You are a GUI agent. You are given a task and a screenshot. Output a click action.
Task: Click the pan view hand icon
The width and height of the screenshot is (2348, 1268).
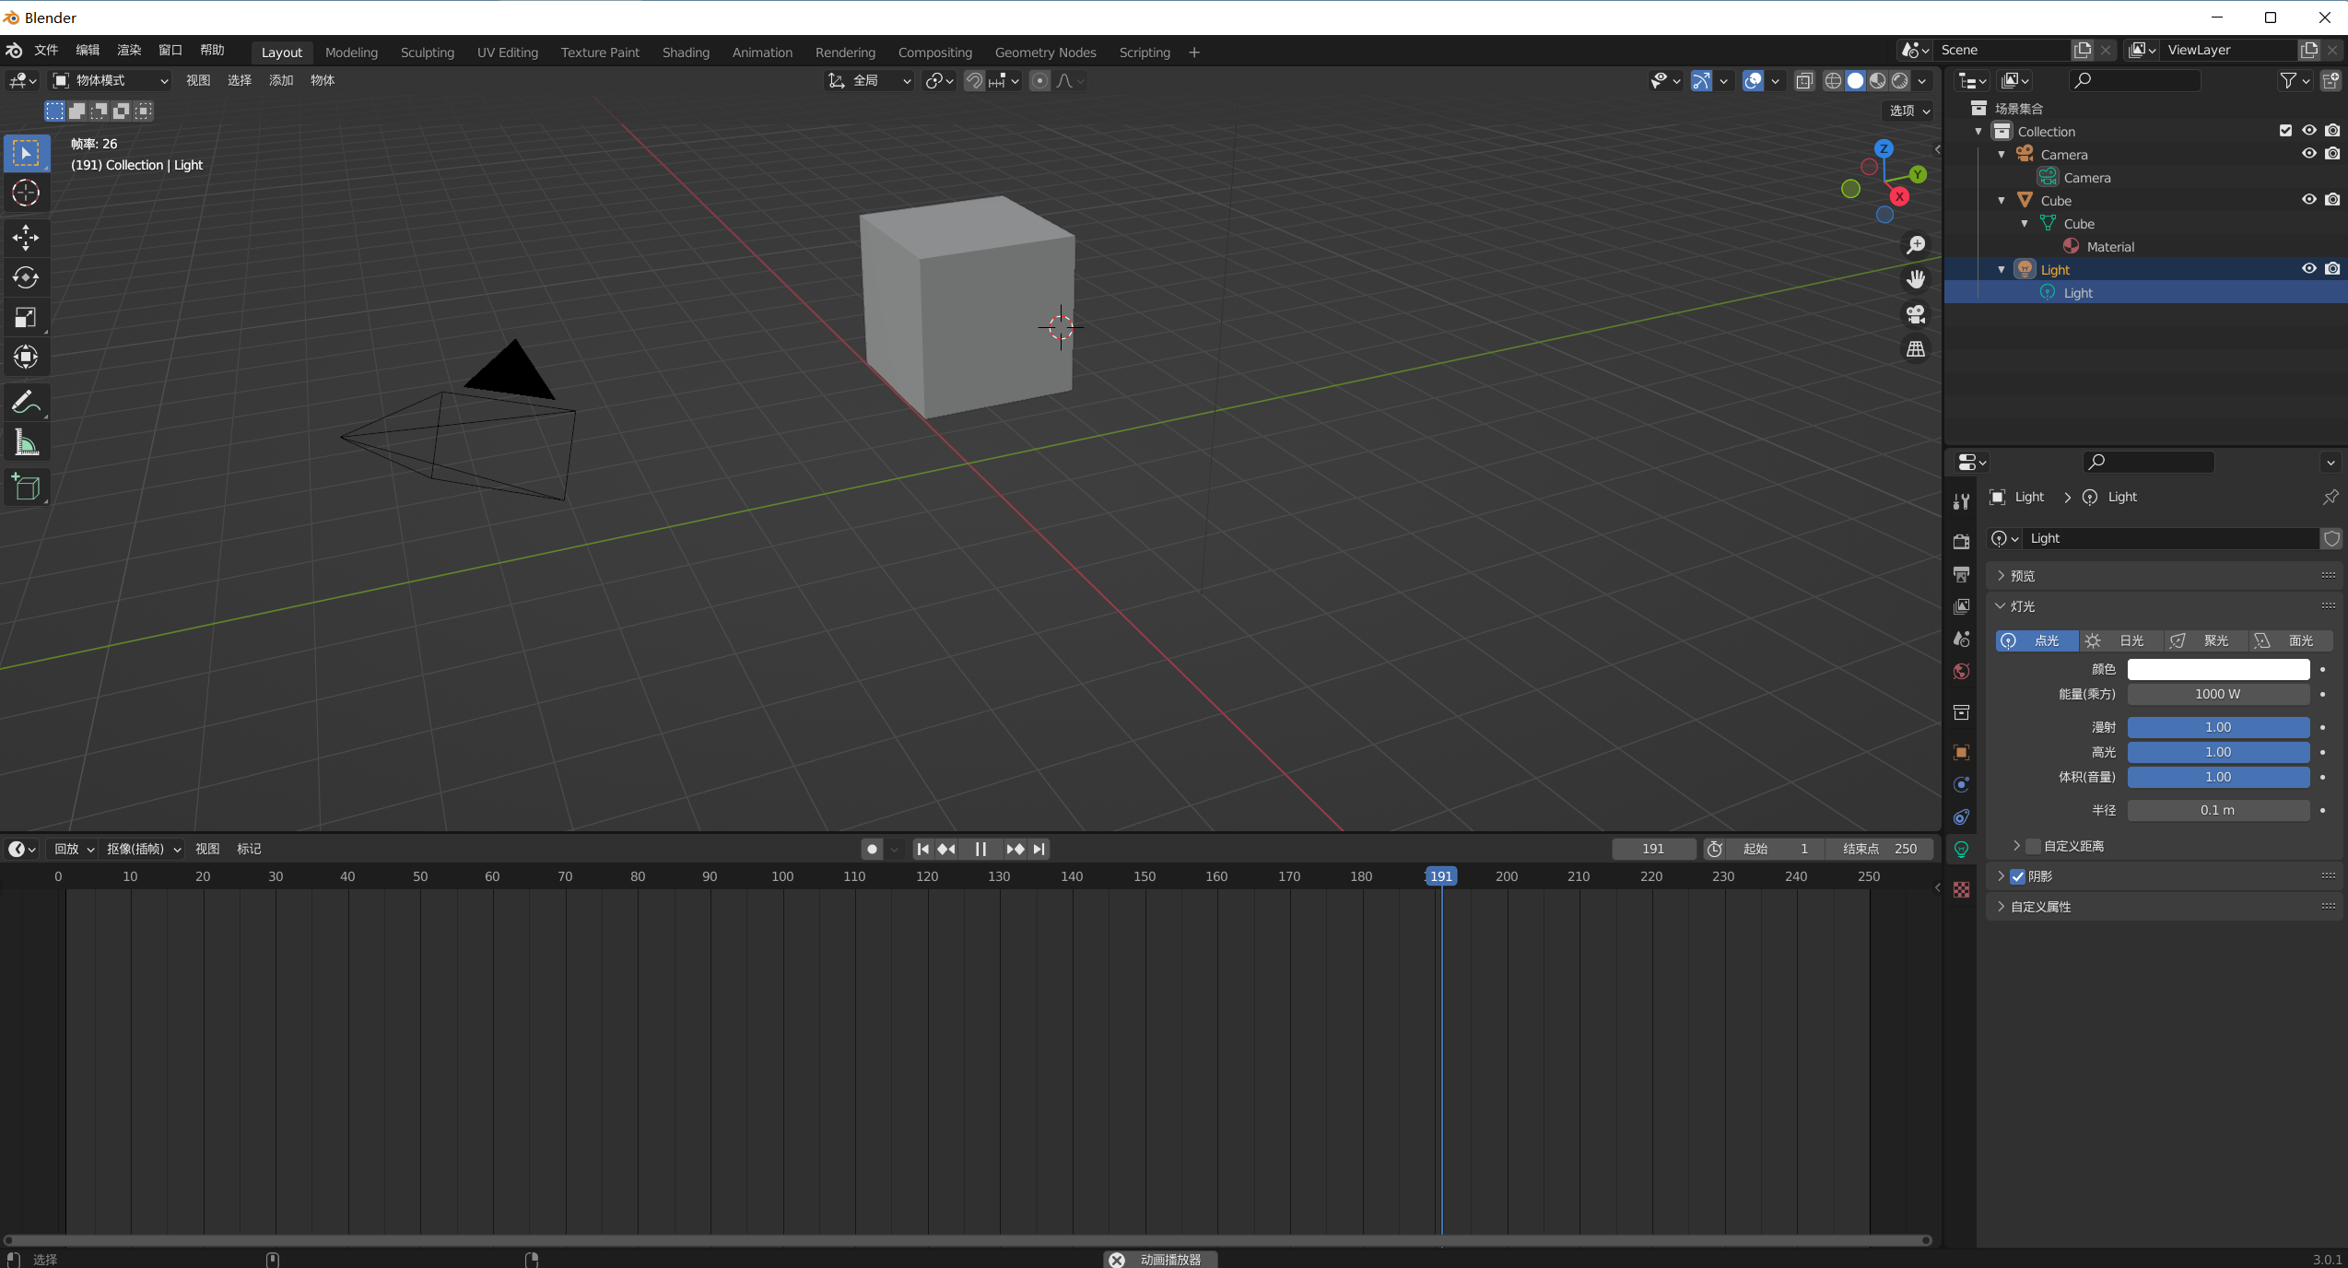(1916, 279)
